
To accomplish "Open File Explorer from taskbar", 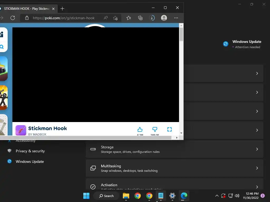I will pos(126,196).
